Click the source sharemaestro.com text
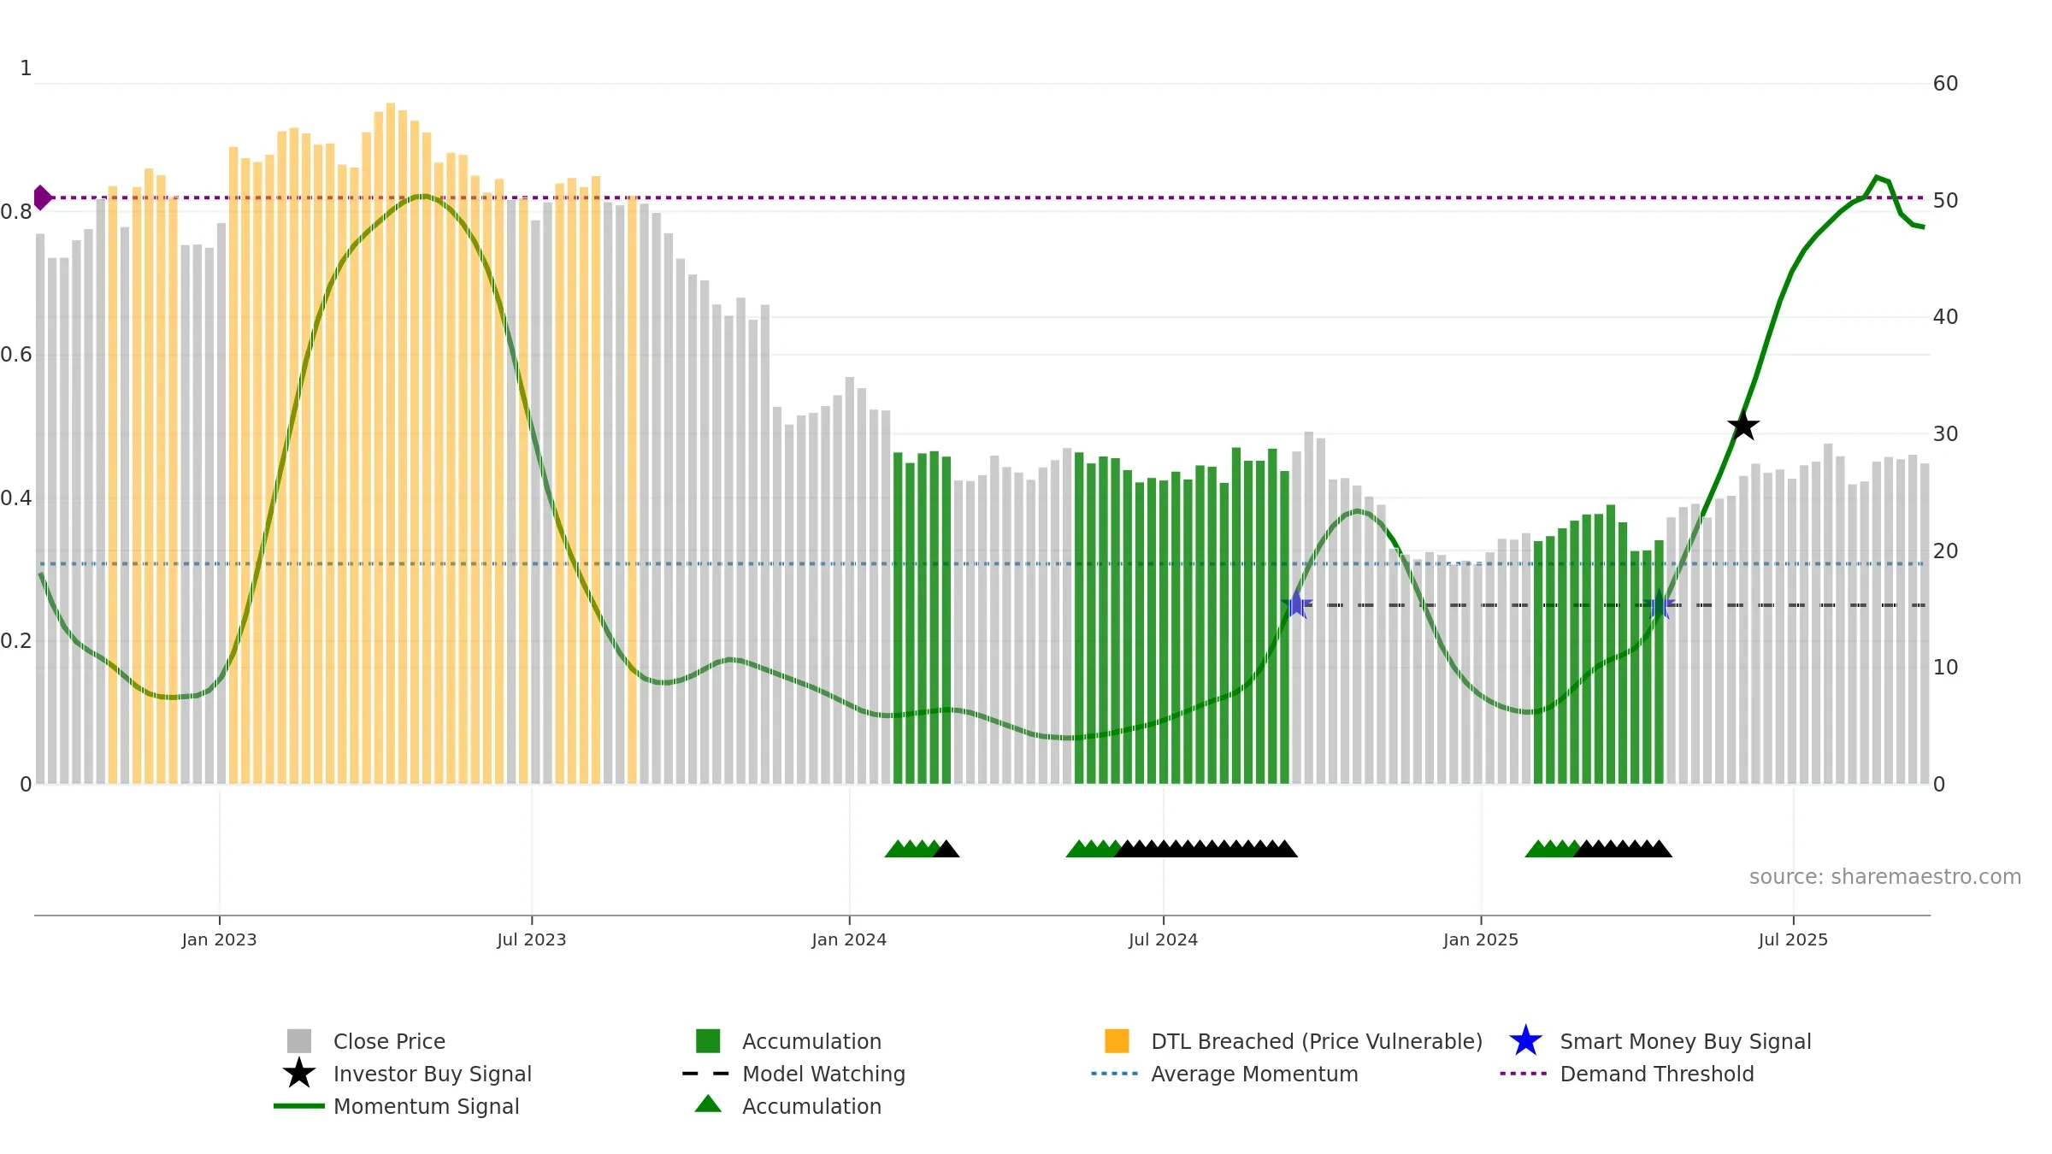The image size is (2052, 1154). pyautogui.click(x=1885, y=877)
